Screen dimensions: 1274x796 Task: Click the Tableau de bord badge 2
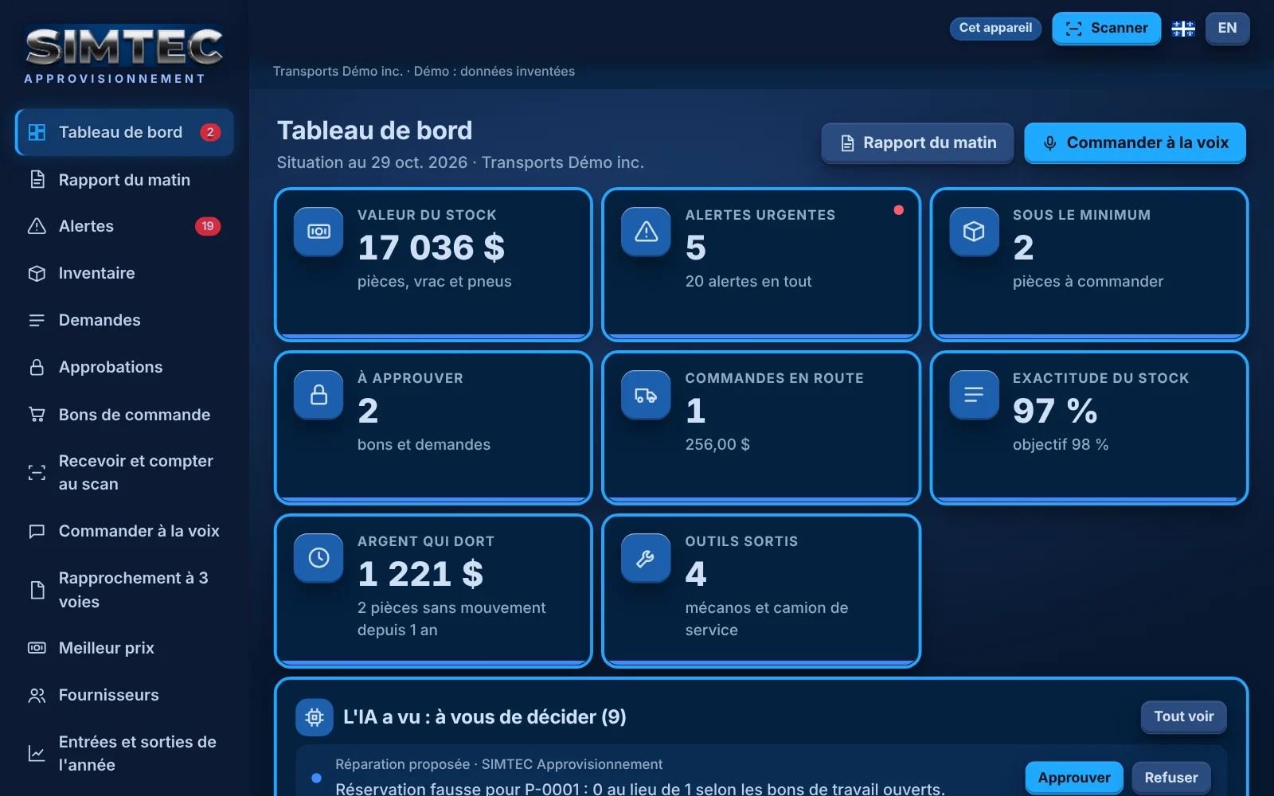tap(210, 132)
